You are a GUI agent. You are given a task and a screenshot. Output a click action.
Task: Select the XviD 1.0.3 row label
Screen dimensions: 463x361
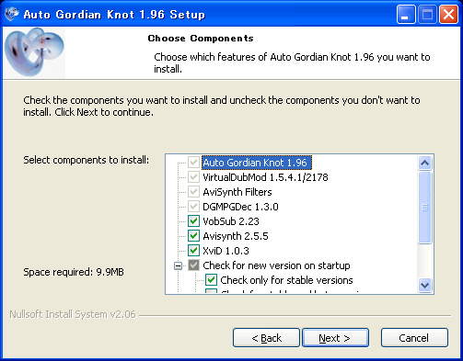pyautogui.click(x=226, y=251)
